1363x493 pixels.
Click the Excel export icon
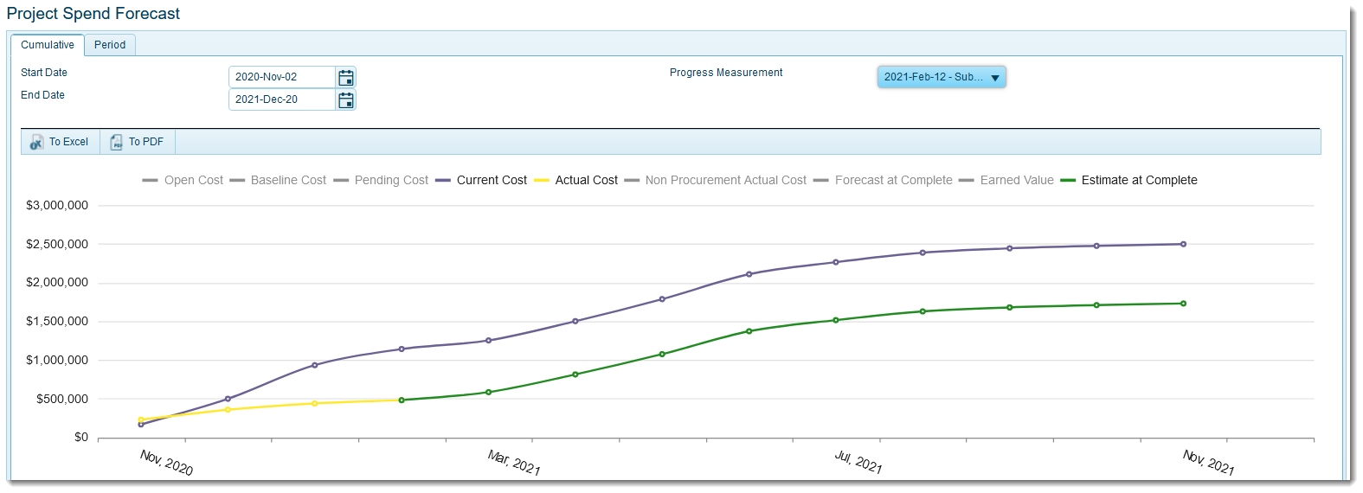pos(36,142)
